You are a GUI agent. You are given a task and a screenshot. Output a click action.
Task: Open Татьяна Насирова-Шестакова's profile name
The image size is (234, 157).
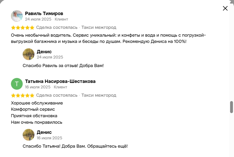(x=60, y=81)
